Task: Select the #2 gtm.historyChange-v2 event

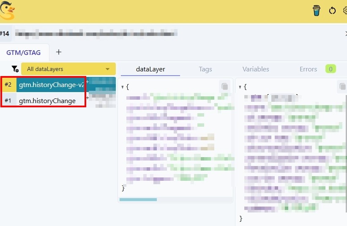Action: [51, 85]
